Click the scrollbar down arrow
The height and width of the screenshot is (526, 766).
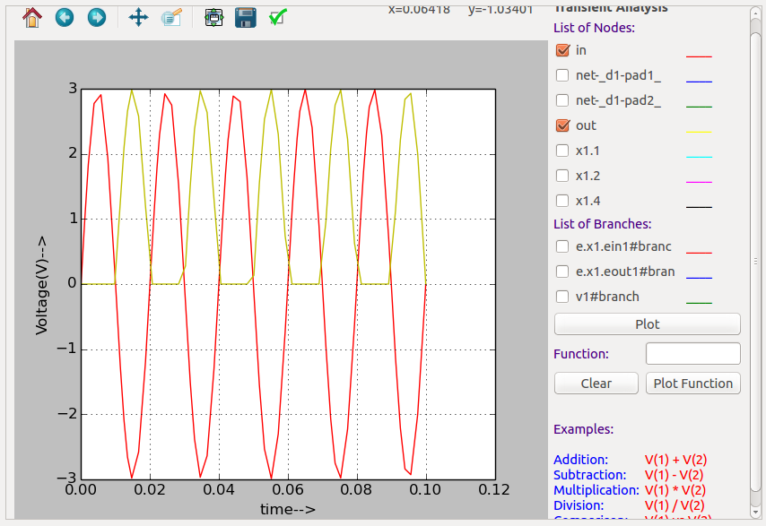756,513
